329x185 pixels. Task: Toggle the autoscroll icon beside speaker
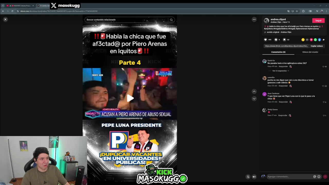248,177
